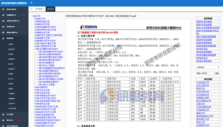Screen dimensions: 223x127
Task: Open 哈尔滨商业大学 in school navigation
Action: [x=204, y=101]
